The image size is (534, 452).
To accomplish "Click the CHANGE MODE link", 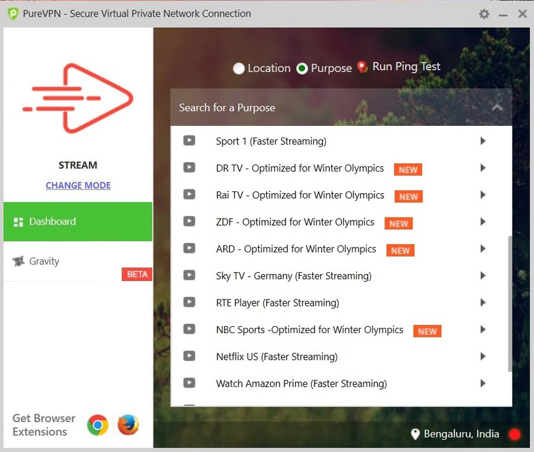I will [78, 185].
